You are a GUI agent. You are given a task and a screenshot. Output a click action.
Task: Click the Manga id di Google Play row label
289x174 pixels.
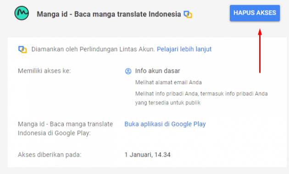(65, 129)
